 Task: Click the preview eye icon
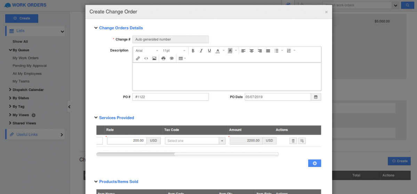pos(172,59)
